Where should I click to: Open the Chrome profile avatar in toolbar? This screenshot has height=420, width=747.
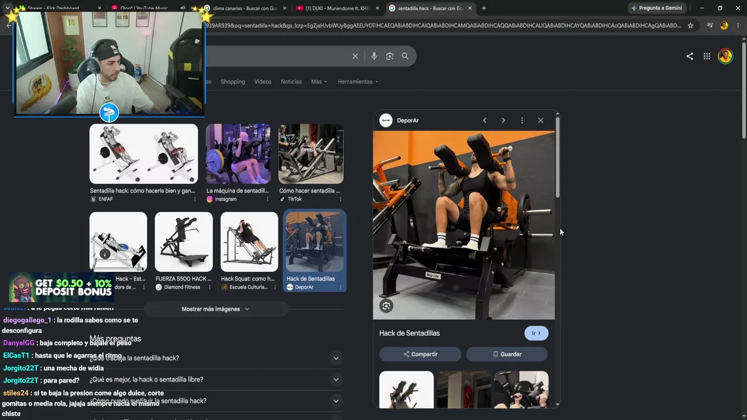(724, 26)
